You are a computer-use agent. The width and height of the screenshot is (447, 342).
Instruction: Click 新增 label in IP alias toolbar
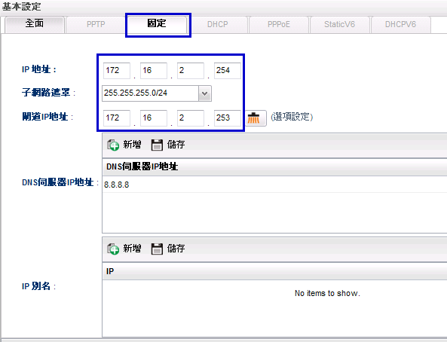[x=132, y=249]
